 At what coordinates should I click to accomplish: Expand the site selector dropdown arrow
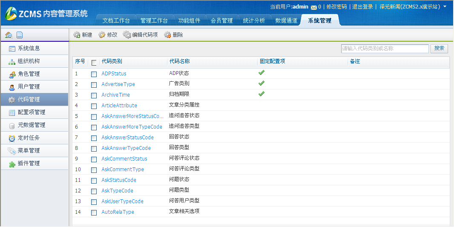[x=445, y=7]
